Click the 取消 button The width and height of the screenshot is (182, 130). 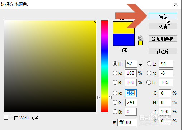[163, 26]
